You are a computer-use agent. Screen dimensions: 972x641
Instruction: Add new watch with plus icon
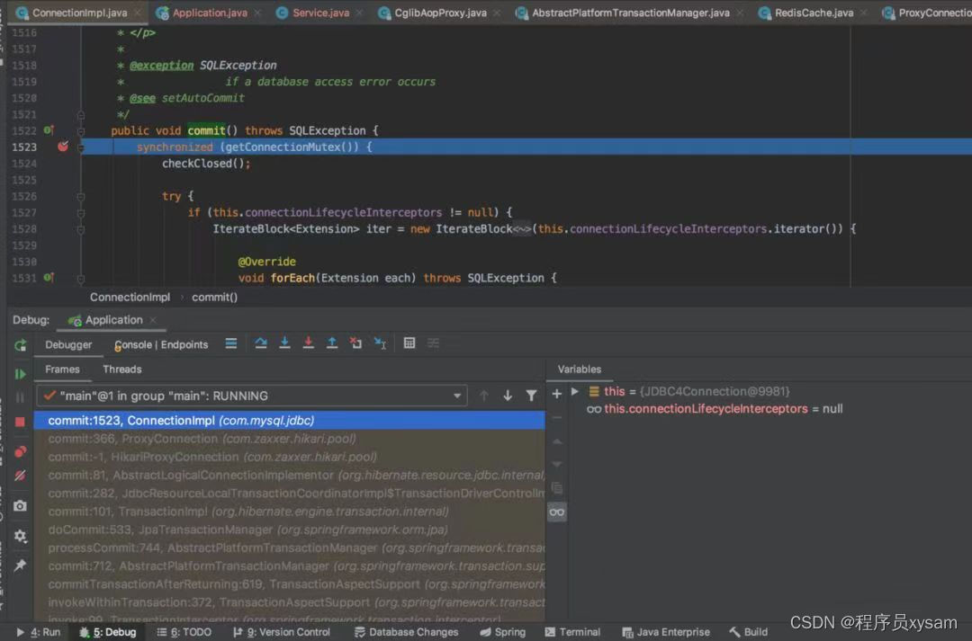coord(557,394)
